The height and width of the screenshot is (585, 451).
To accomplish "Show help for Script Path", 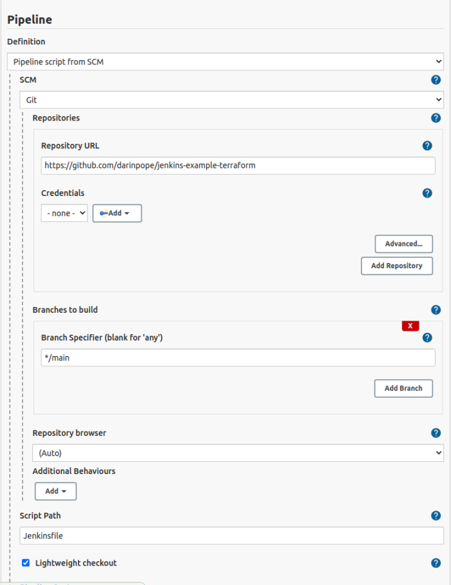I will point(436,515).
